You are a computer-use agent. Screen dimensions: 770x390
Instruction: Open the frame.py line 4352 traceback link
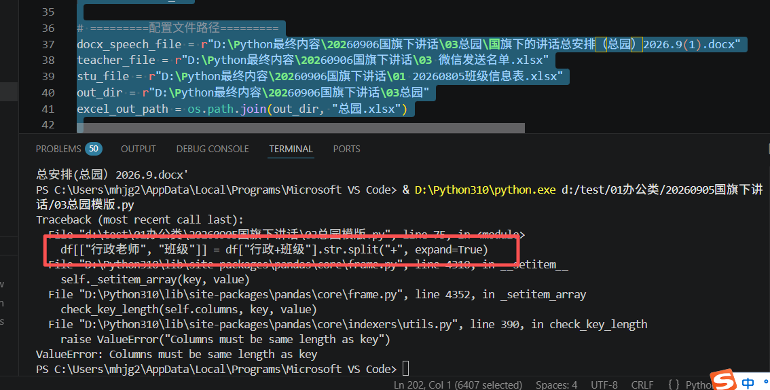(317, 295)
